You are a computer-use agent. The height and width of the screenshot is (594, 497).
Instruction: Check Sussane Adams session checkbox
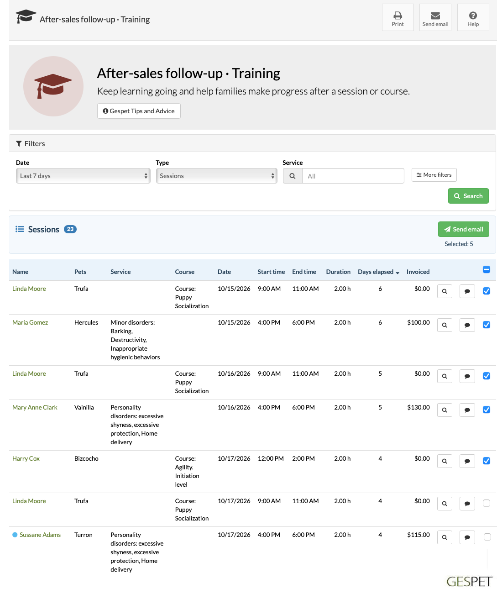pos(487,537)
